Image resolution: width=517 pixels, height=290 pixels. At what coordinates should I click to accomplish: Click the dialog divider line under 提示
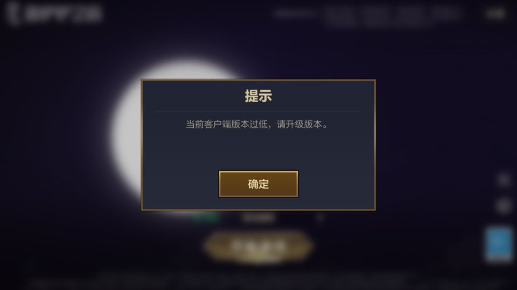point(258,112)
